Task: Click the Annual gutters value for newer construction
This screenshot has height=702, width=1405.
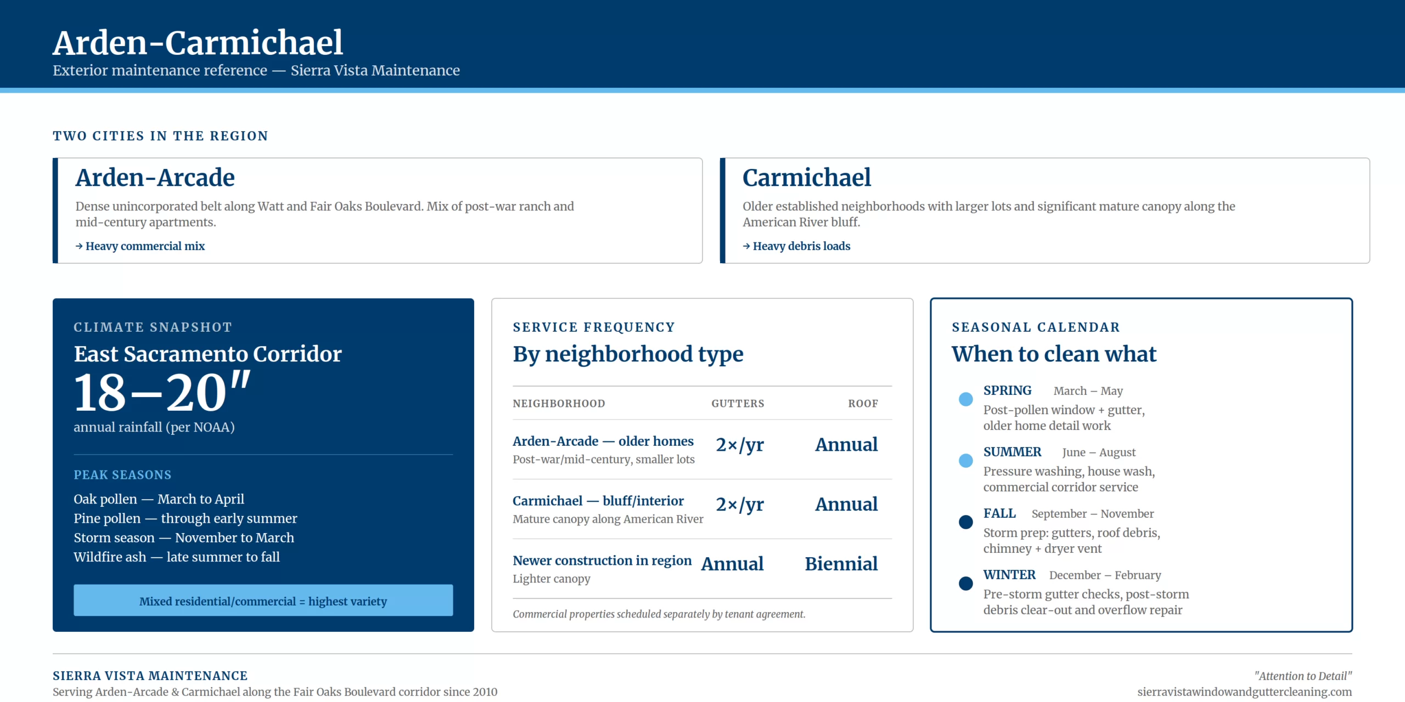Action: pos(733,564)
